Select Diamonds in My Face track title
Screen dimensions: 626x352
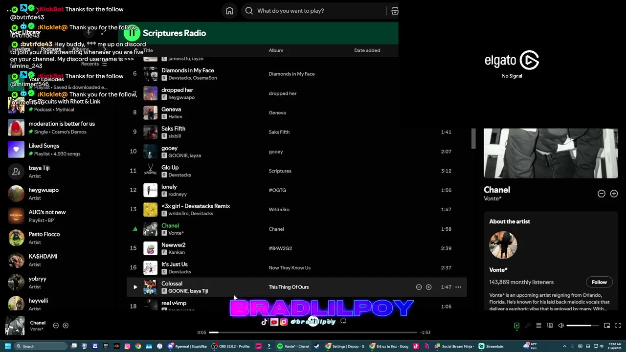[188, 70]
